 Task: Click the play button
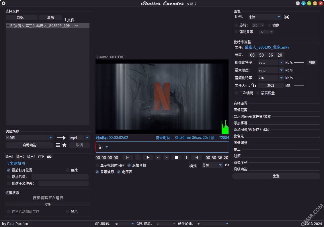(148, 157)
